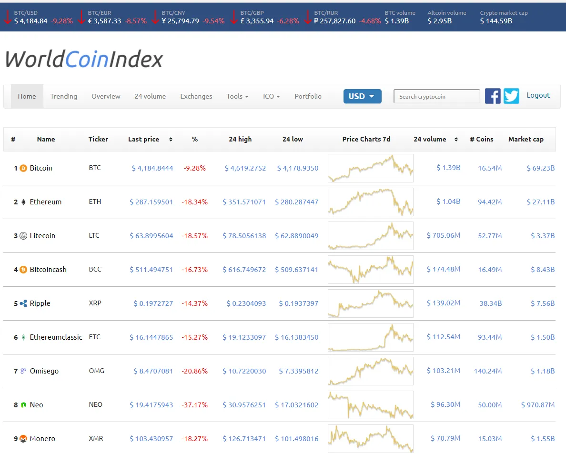The height and width of the screenshot is (454, 566).
Task: Click the Name column header
Action: pos(46,139)
